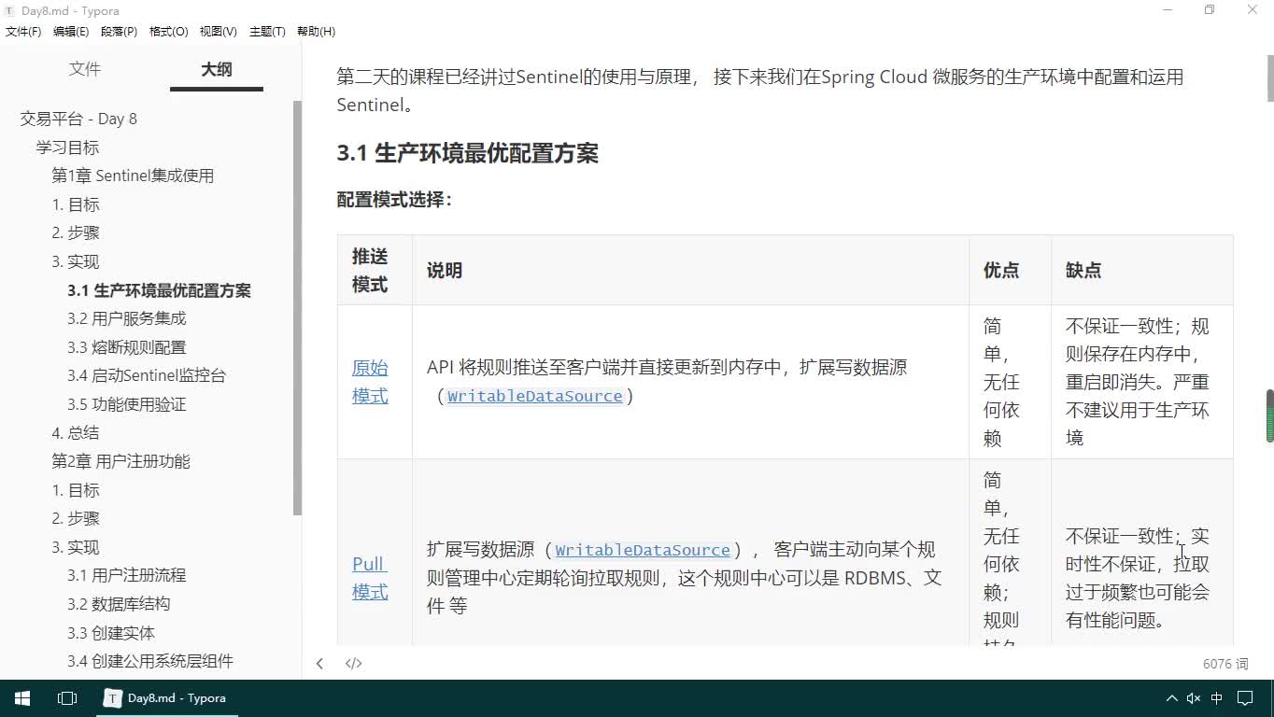This screenshot has width=1274, height=717.
Task: Click 配置模式选择: bold text
Action: (394, 200)
